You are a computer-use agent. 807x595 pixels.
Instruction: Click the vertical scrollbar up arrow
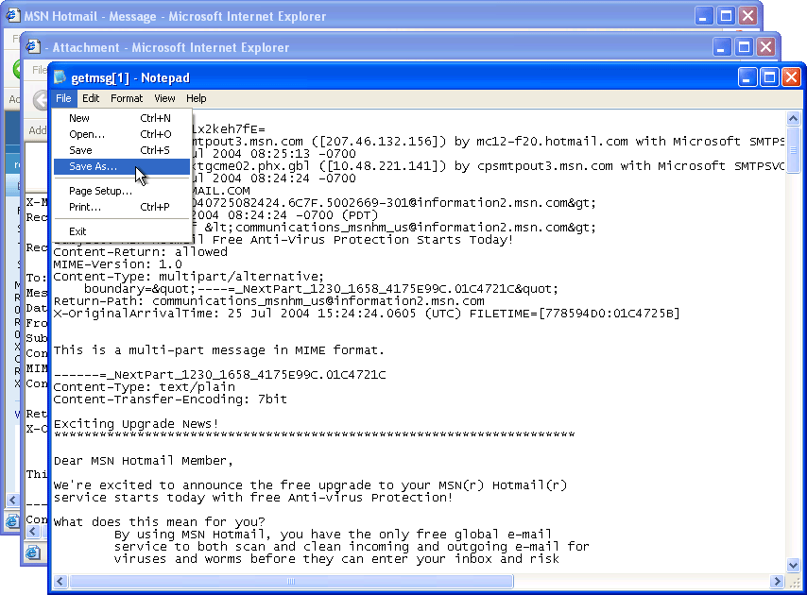[x=794, y=118]
